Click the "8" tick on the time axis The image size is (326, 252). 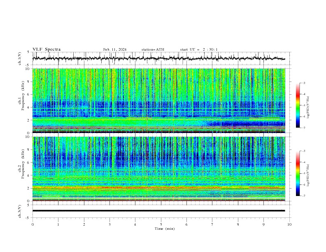click(x=238, y=224)
